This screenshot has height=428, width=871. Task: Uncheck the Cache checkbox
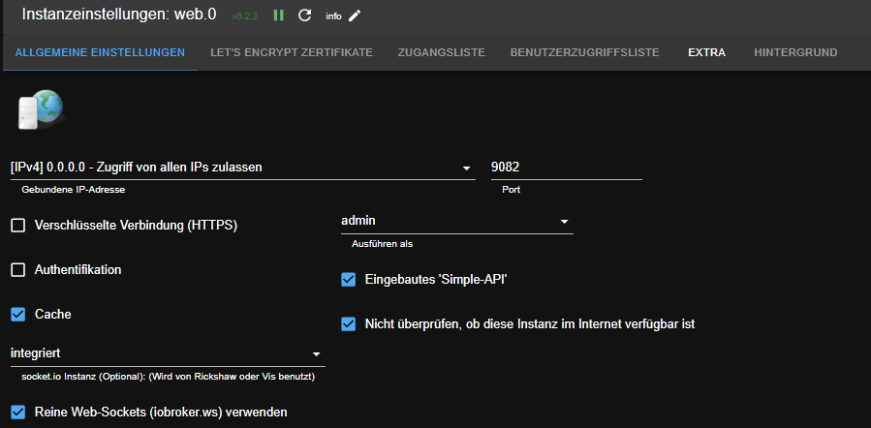[x=18, y=315]
